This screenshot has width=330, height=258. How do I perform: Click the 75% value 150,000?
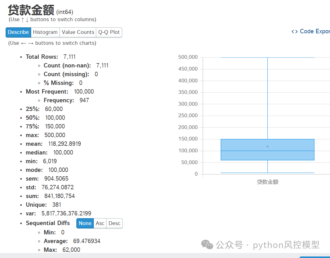coord(55,127)
